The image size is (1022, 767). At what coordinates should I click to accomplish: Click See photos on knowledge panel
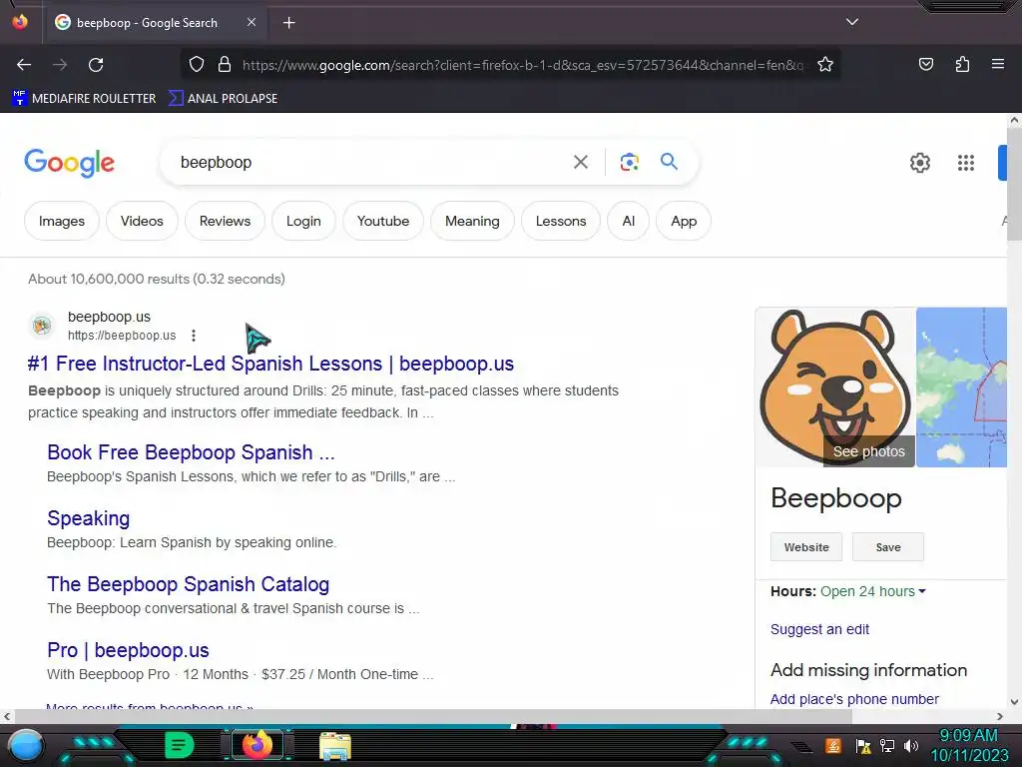point(869,451)
